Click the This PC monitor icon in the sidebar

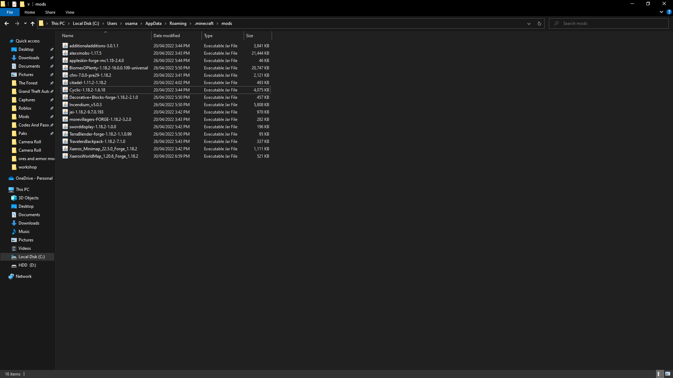click(11, 190)
